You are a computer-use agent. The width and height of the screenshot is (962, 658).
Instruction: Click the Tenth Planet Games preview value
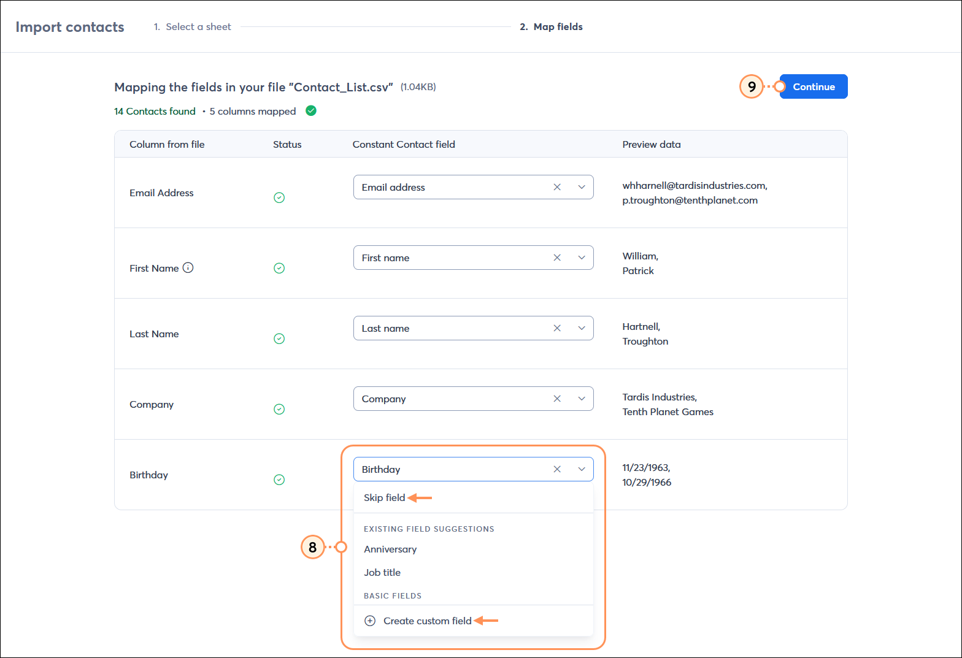point(668,411)
